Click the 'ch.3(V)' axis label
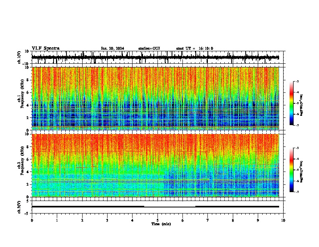The height and width of the screenshot is (247, 319). click(x=19, y=207)
